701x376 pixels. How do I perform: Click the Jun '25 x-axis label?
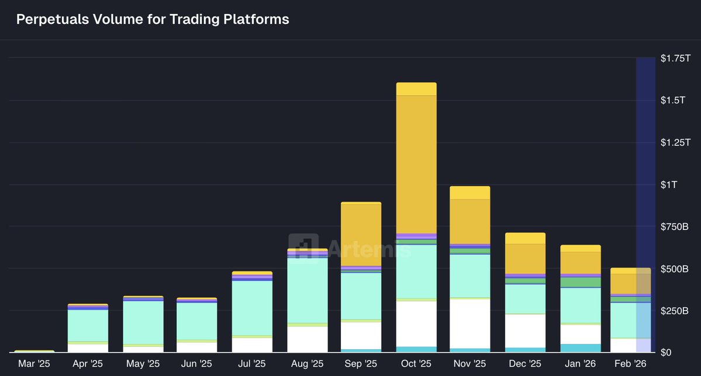pos(197,364)
